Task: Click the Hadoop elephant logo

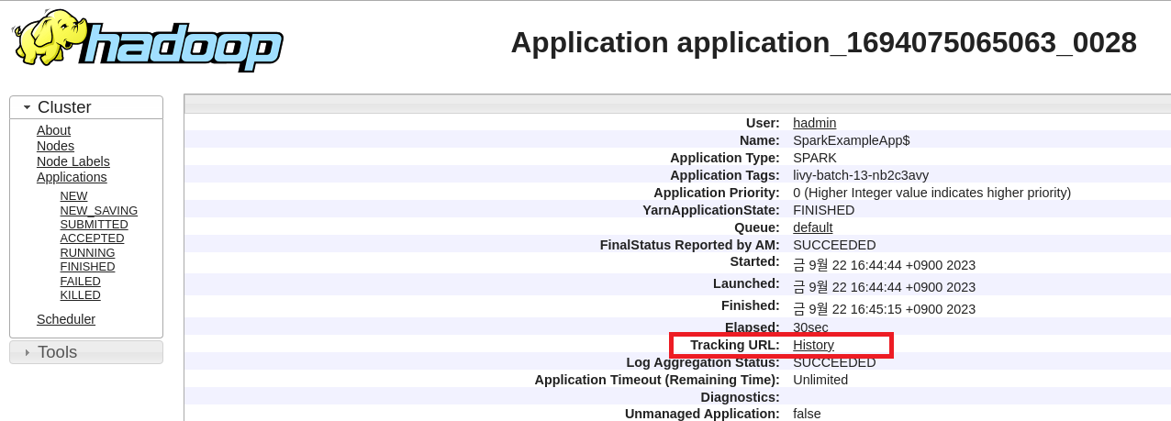Action: point(148,40)
